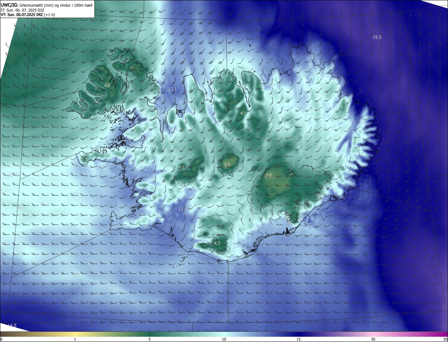Click the valid time line "VT: Sun. 06.07.2025 04Z (+1 h)"
This screenshot has width=448, height=342.
[x=28, y=15]
